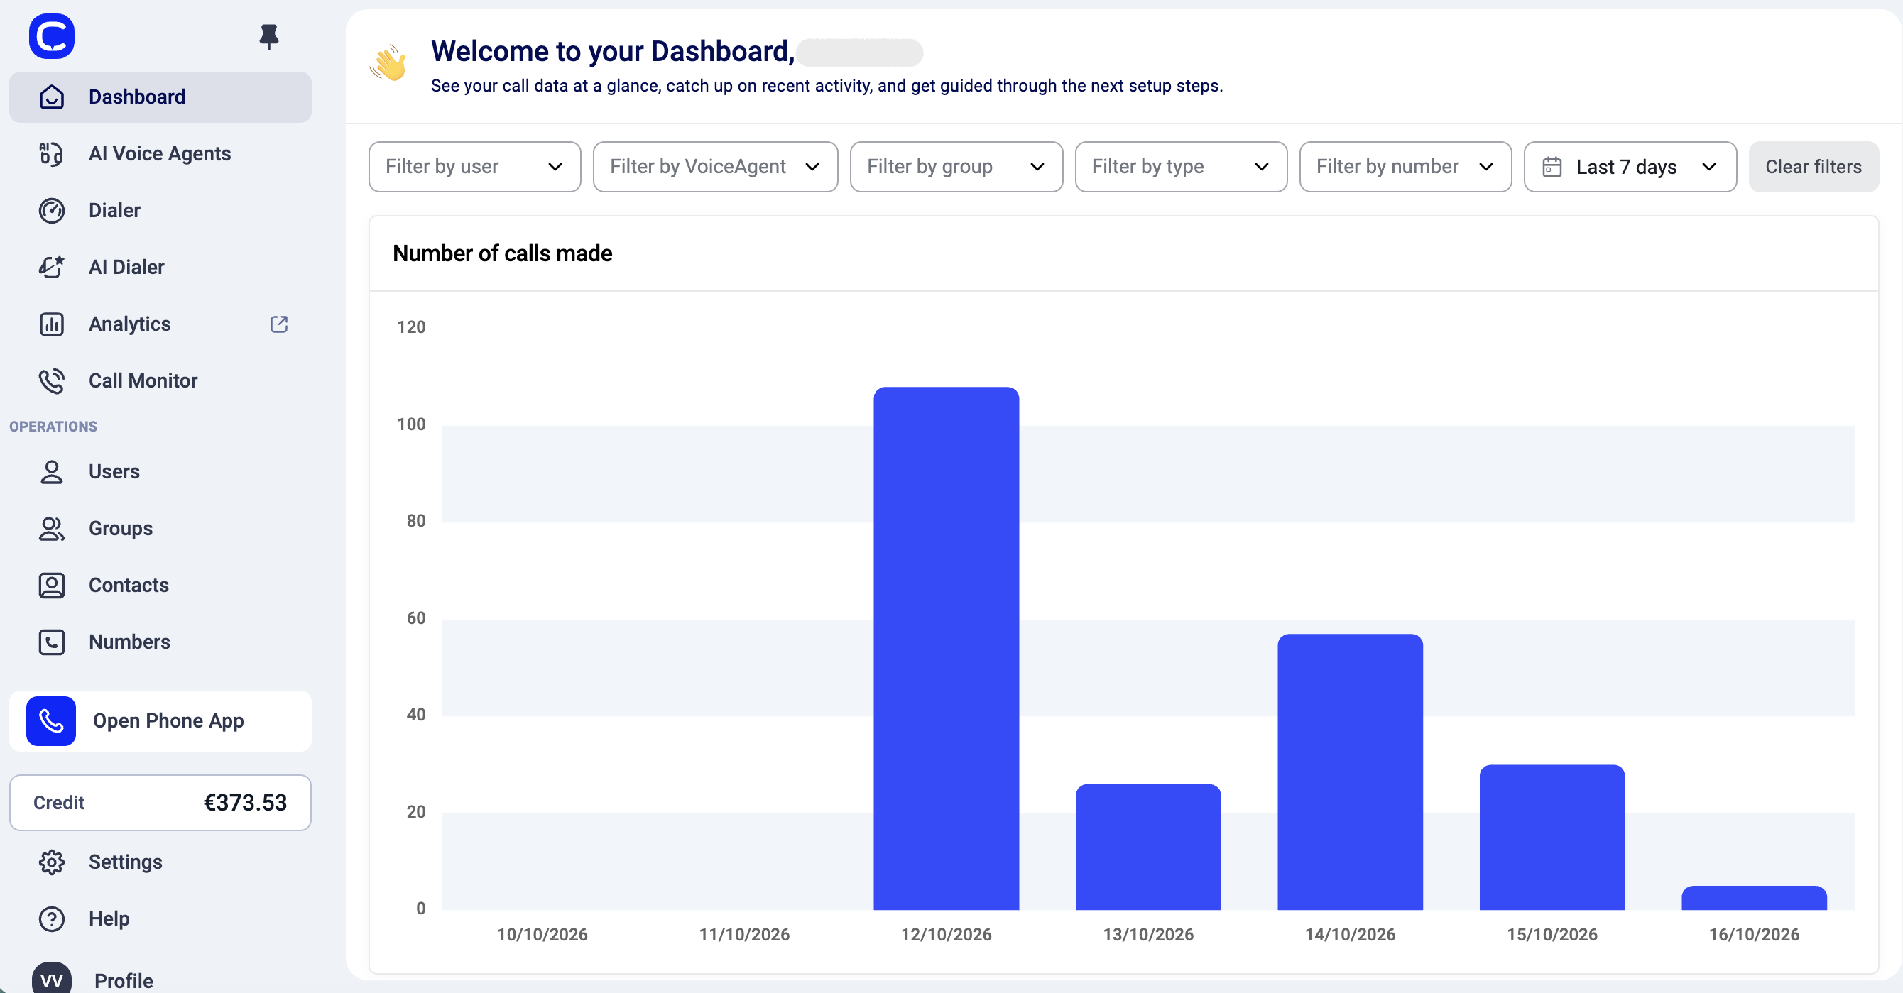This screenshot has height=993, width=1903.
Task: Click the Settings gear icon
Action: point(52,862)
